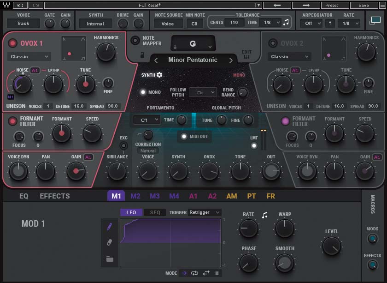387x283 pixels.
Task: Click the OVOX 1 Harmonics knob
Action: tap(106, 52)
